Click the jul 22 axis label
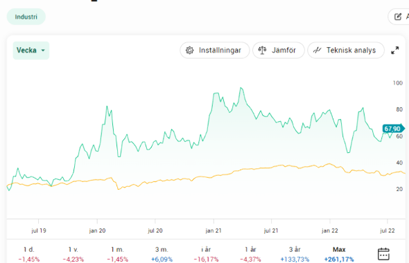This screenshot has width=409, height=263. coord(388,230)
